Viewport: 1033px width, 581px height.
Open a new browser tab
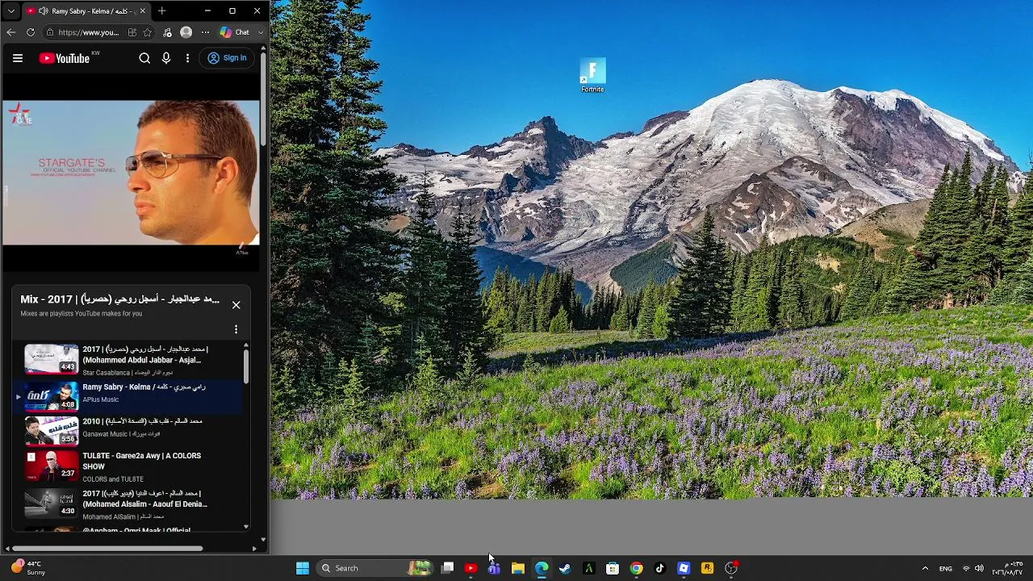(161, 11)
